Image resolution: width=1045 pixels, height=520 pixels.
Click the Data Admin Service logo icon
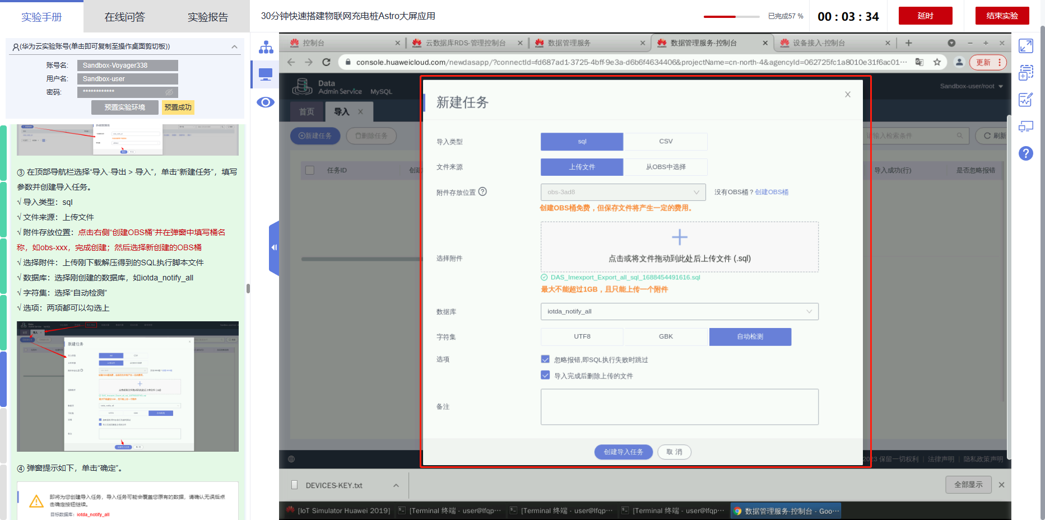click(x=302, y=87)
